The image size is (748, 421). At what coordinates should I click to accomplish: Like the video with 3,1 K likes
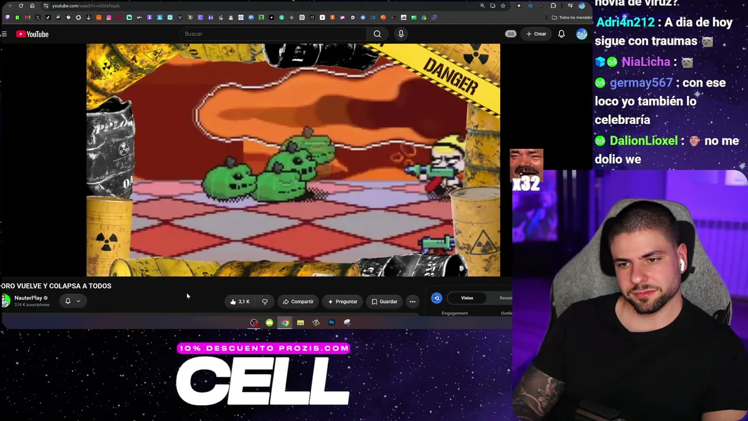[x=240, y=302]
